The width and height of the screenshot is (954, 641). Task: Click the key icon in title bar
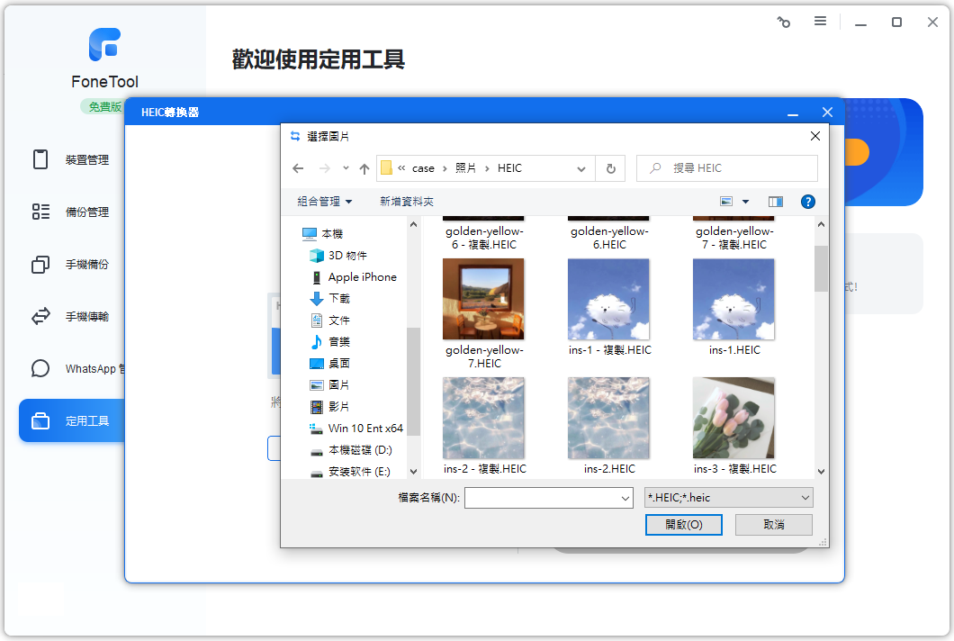point(783,22)
